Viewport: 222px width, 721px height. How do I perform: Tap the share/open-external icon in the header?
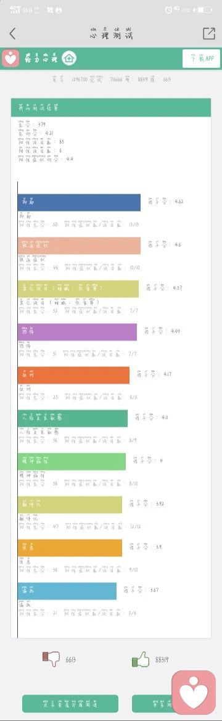[x=208, y=33]
